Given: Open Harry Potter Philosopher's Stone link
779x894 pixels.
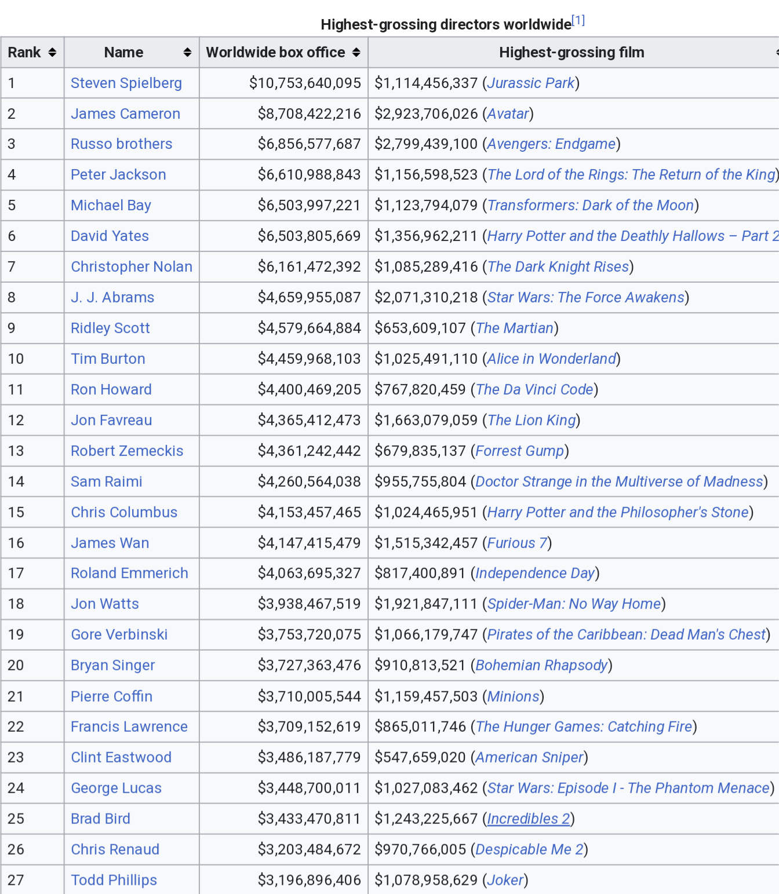Looking at the screenshot, I should pyautogui.click(x=618, y=513).
